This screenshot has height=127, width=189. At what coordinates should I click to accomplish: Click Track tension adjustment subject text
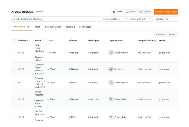point(39,53)
